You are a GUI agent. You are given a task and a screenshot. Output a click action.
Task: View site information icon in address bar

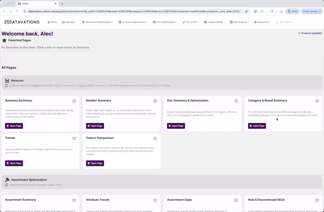click(24, 11)
